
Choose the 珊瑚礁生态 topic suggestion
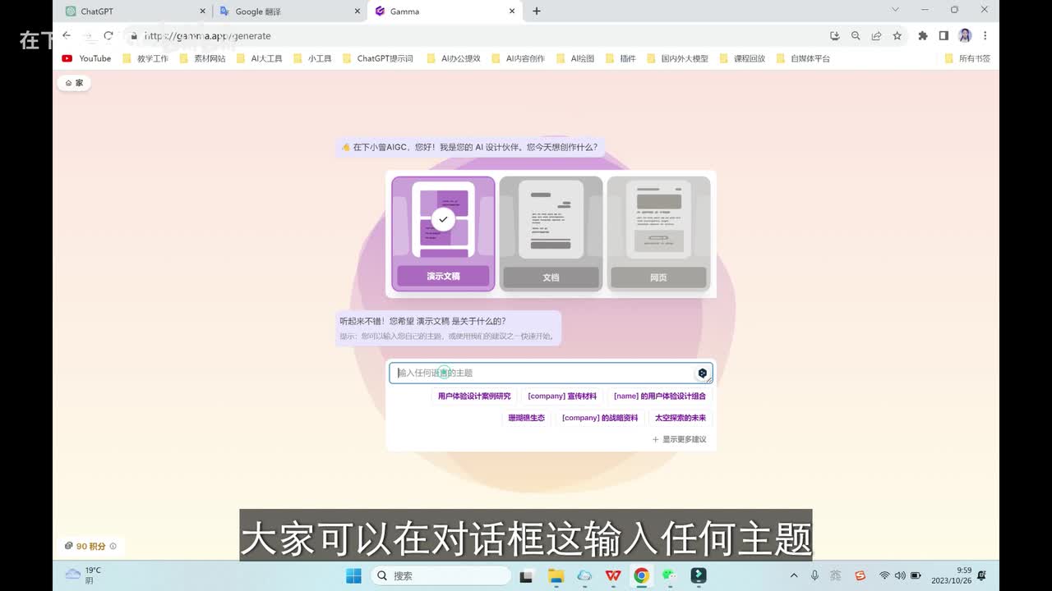pyautogui.click(x=526, y=418)
